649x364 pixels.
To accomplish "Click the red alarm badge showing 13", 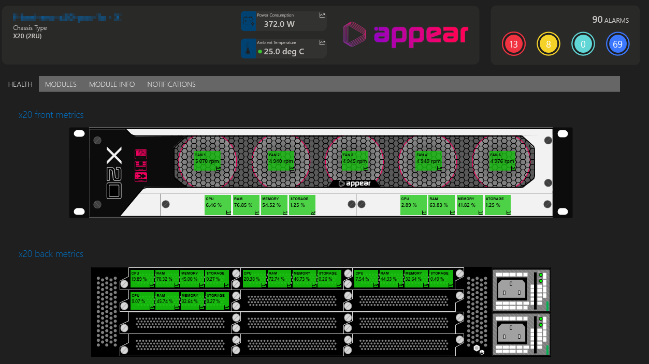I will point(514,44).
